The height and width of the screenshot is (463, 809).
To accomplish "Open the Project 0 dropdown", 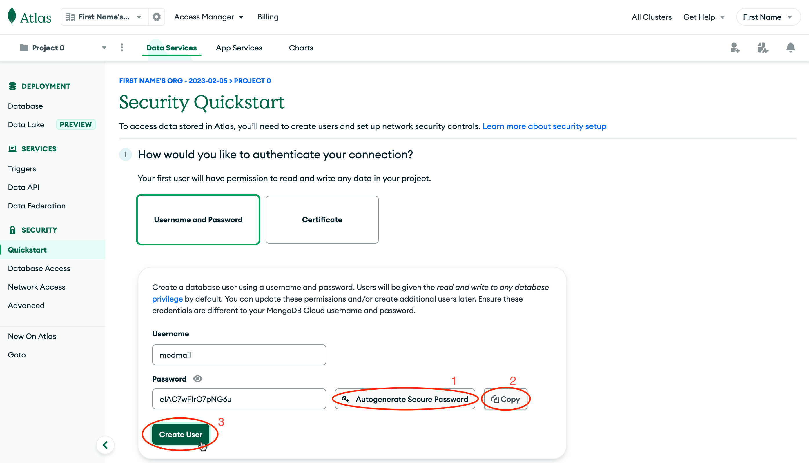I will 104,47.
